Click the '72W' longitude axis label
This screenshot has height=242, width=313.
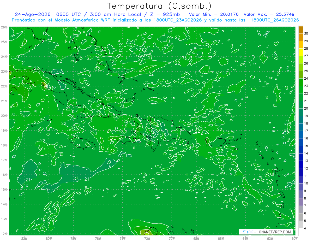[x=147, y=238]
